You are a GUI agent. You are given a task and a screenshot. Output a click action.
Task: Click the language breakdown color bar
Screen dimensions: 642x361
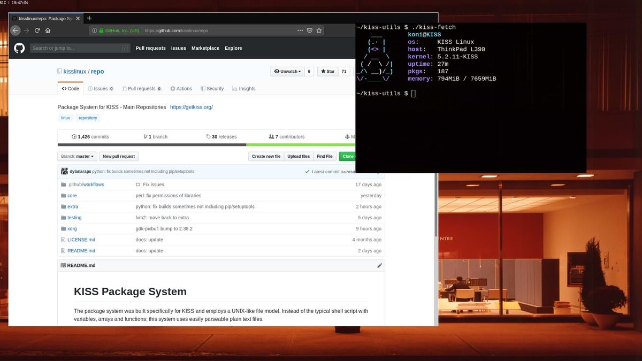[207, 144]
